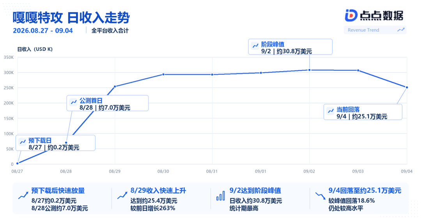The width and height of the screenshot is (421, 221).
Task: Select the 08/27 data point
Action: [18, 163]
